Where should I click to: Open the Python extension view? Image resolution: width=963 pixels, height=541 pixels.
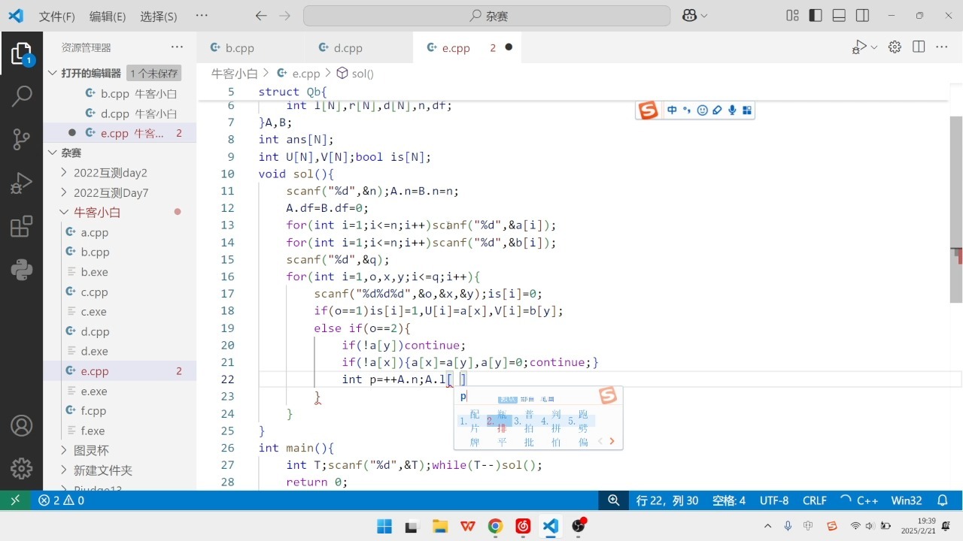pyautogui.click(x=21, y=269)
